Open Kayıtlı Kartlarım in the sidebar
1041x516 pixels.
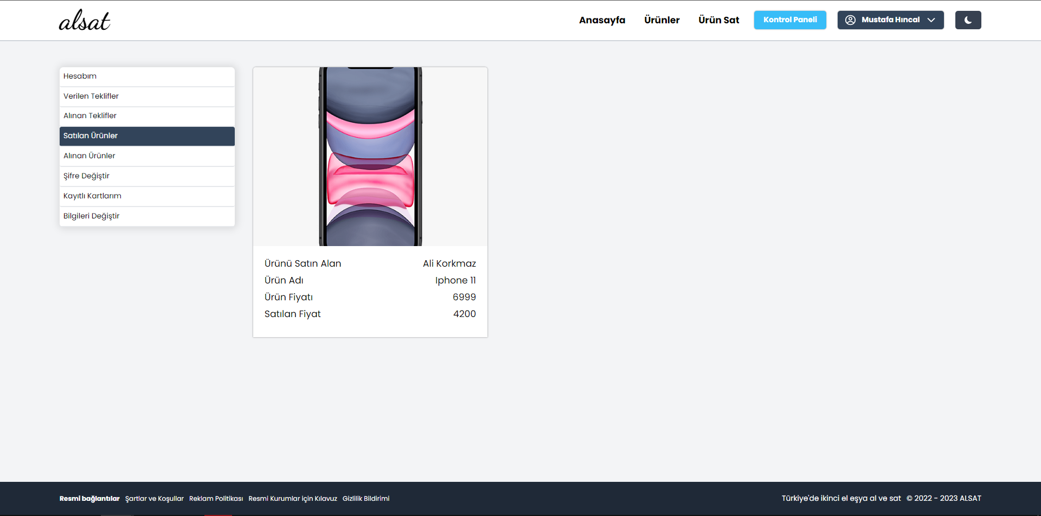point(147,196)
